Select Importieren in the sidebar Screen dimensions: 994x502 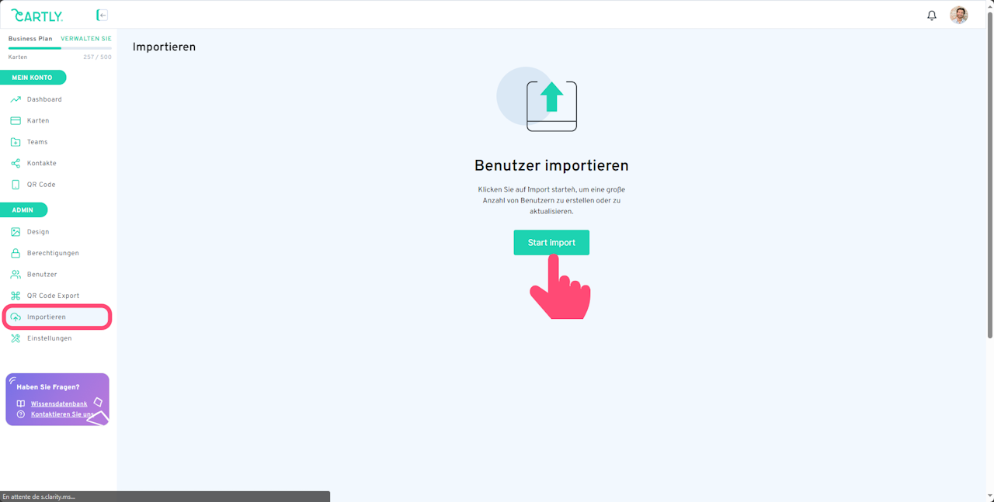coord(58,317)
